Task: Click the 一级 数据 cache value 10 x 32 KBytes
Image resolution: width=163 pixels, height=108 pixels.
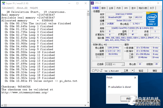Action: point(143,48)
